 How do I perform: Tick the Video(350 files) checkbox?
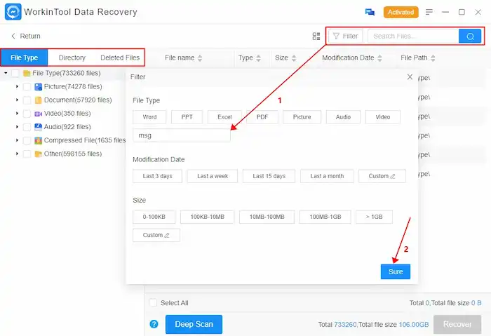pos(27,114)
